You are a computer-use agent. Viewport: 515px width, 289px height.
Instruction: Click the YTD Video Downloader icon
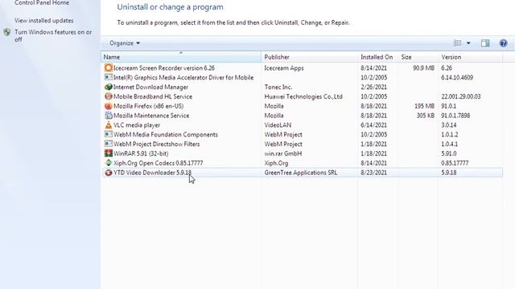point(109,173)
